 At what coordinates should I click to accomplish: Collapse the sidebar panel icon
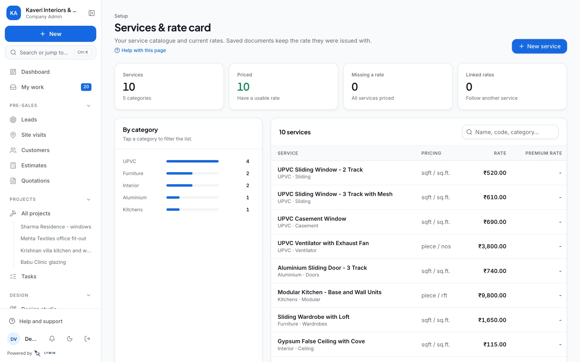[x=92, y=13]
